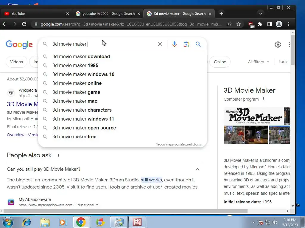The height and width of the screenshot is (228, 305).
Task: Open the 'All filters' dropdown
Action: coord(259,62)
